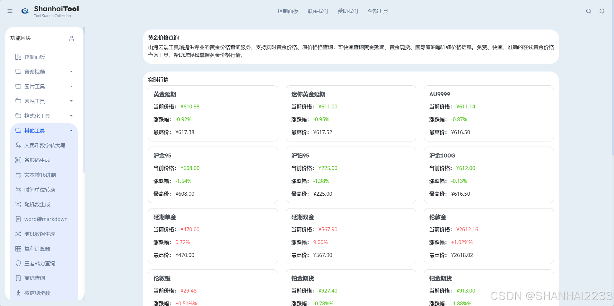Open 全部工具 in the top navigation
Viewport: 614px width, 306px height.
pos(378,11)
